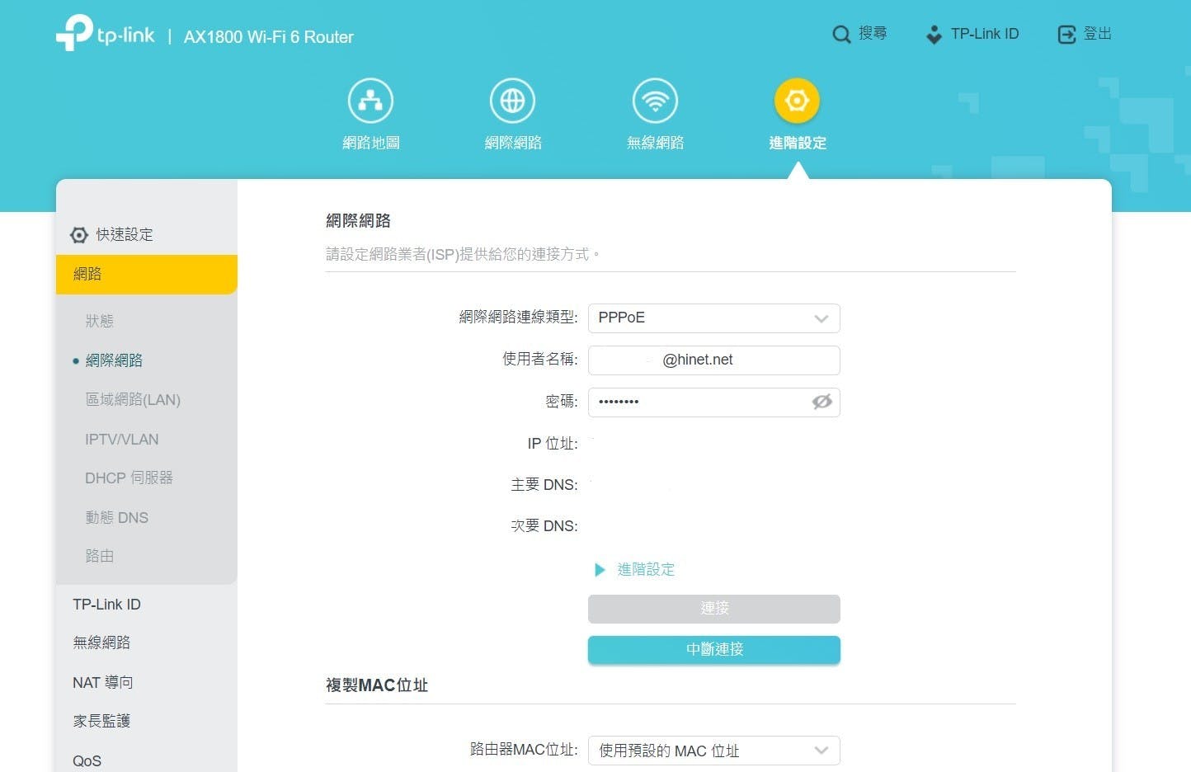Open the 網路地圖 network map icon
This screenshot has height=772, width=1191.
tap(370, 101)
